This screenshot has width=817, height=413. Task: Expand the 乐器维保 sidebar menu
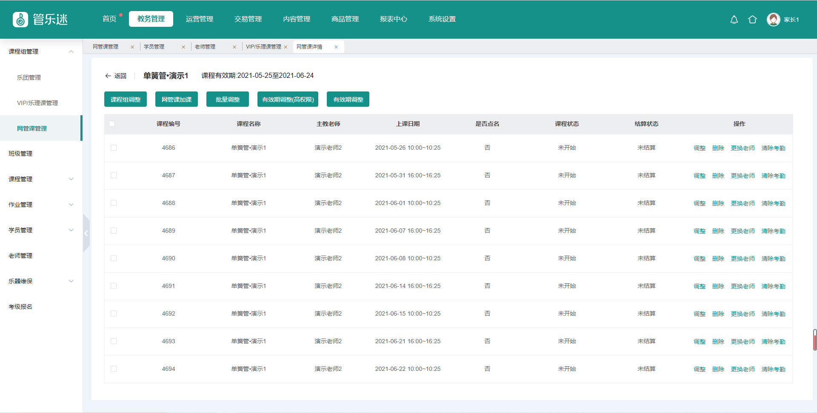[x=71, y=281]
